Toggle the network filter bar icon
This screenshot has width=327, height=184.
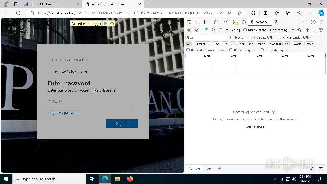point(205,30)
